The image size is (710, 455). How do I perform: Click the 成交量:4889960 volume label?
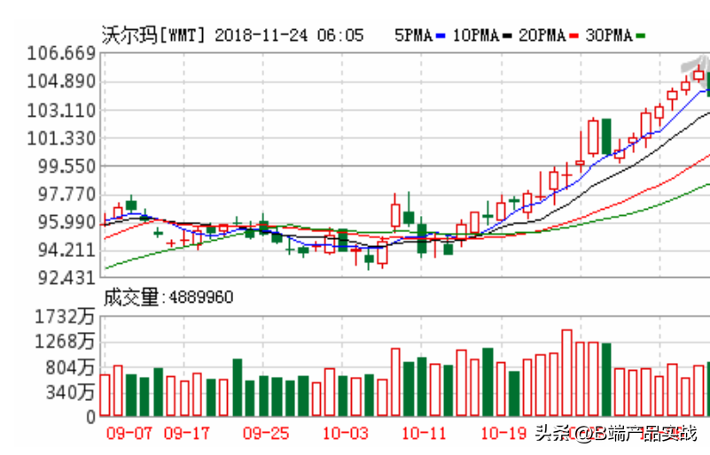click(168, 297)
